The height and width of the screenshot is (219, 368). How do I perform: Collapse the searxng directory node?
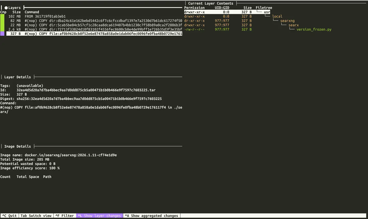(x=287, y=21)
